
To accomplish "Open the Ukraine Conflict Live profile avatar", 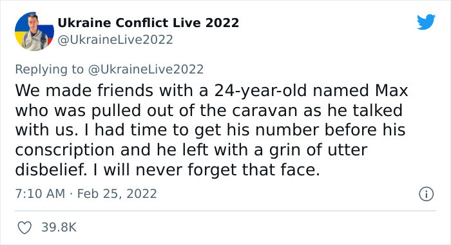I will pyautogui.click(x=34, y=32).
